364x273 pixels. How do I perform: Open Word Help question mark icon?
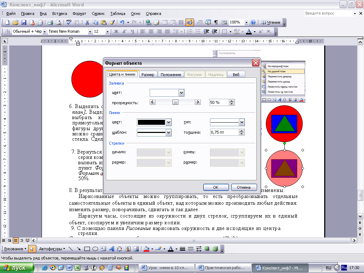pyautogui.click(x=253, y=22)
